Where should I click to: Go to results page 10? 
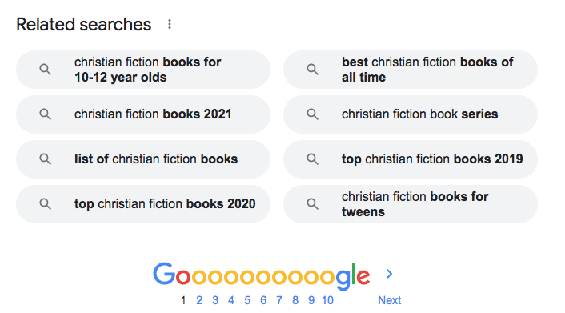pos(327,300)
